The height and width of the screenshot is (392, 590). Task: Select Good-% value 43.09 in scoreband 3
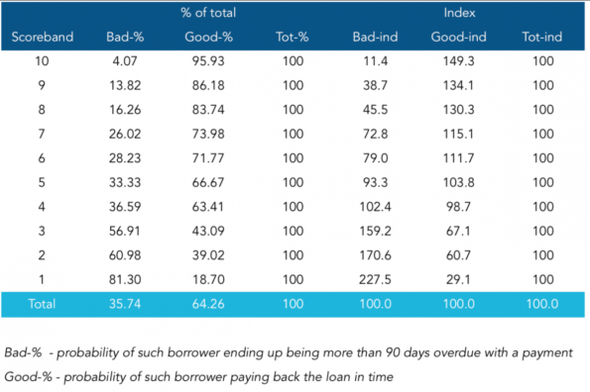coord(208,231)
